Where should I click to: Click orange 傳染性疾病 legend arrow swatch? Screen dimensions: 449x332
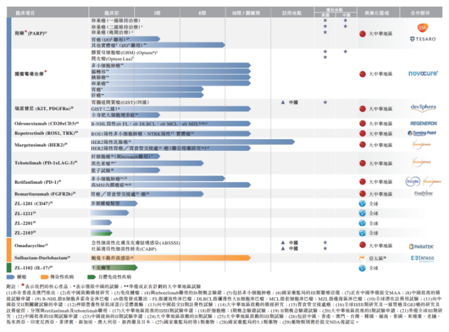(x=45, y=277)
